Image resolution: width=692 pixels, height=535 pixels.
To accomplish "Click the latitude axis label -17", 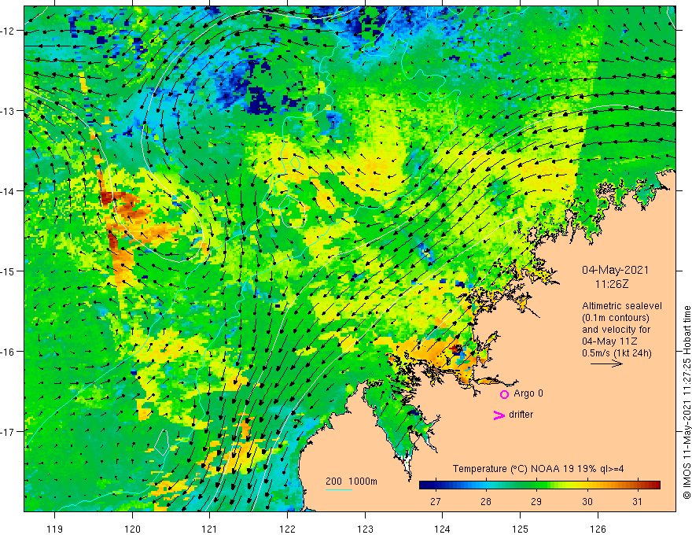I will (9, 432).
